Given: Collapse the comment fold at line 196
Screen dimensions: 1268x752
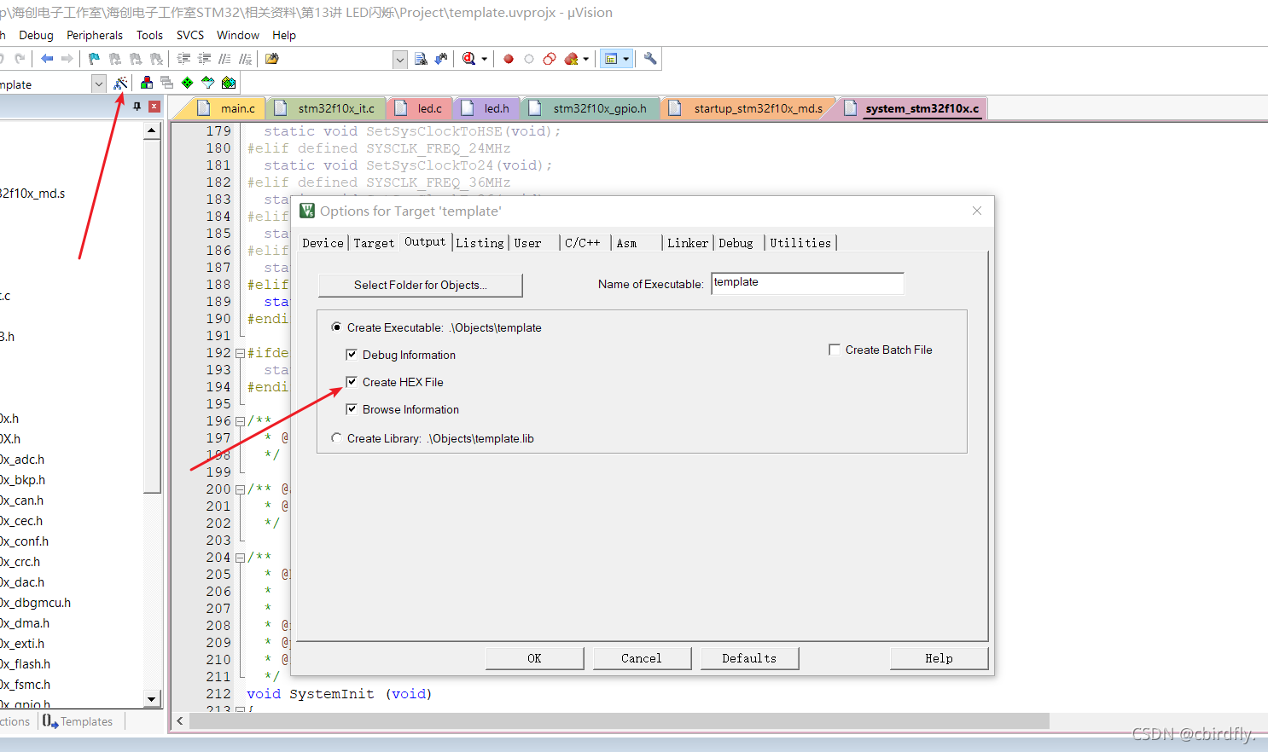Looking at the screenshot, I should pos(240,421).
